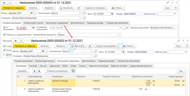Image resolution: width=190 pixels, height=96 pixels.
Task: Click the печатать как help question mark in back window
Action: click(175, 14)
